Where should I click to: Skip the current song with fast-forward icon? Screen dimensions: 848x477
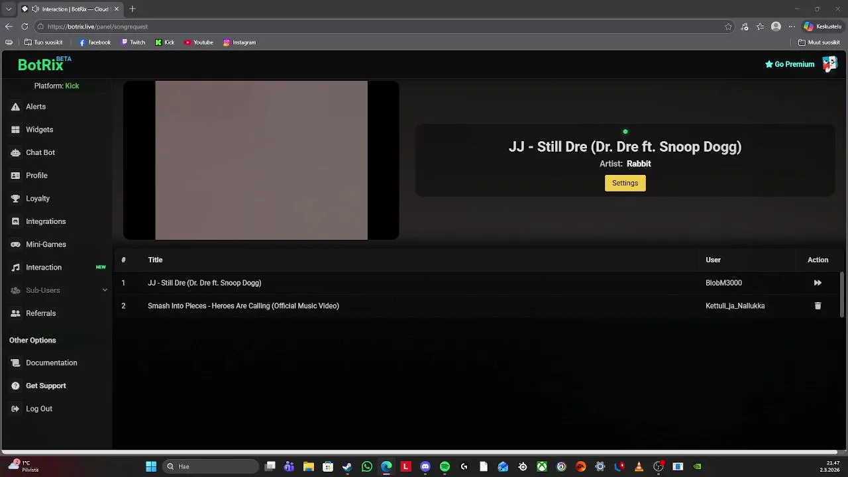(818, 283)
